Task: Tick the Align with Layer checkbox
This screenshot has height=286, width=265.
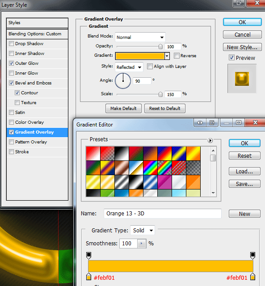Action: click(150, 67)
